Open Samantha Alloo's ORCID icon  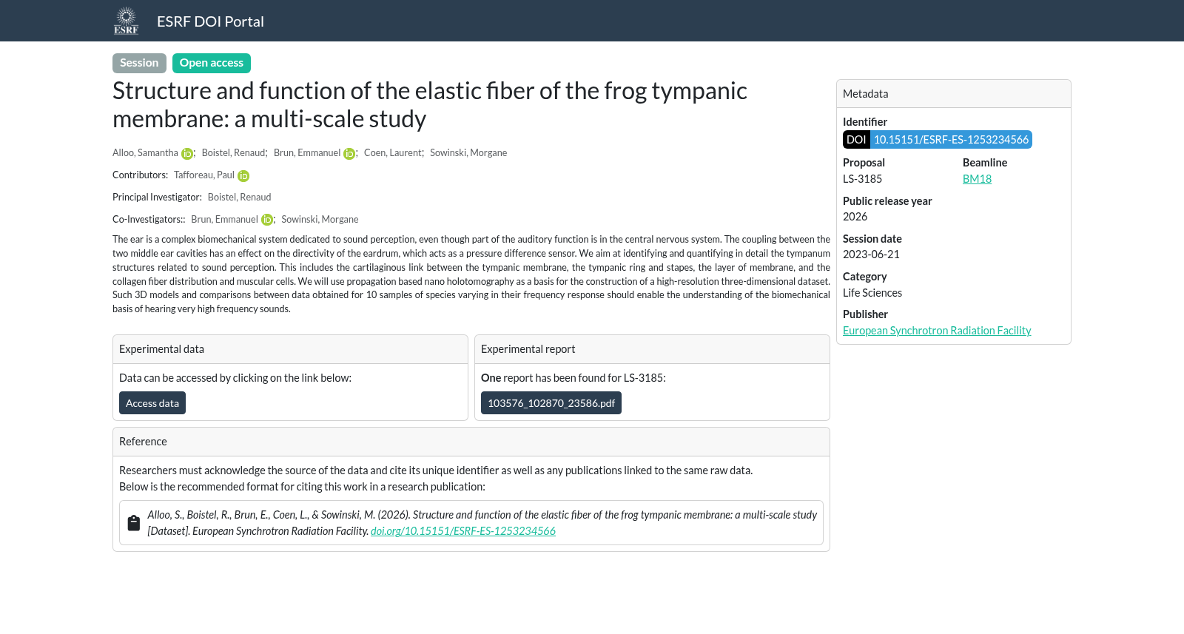point(187,154)
